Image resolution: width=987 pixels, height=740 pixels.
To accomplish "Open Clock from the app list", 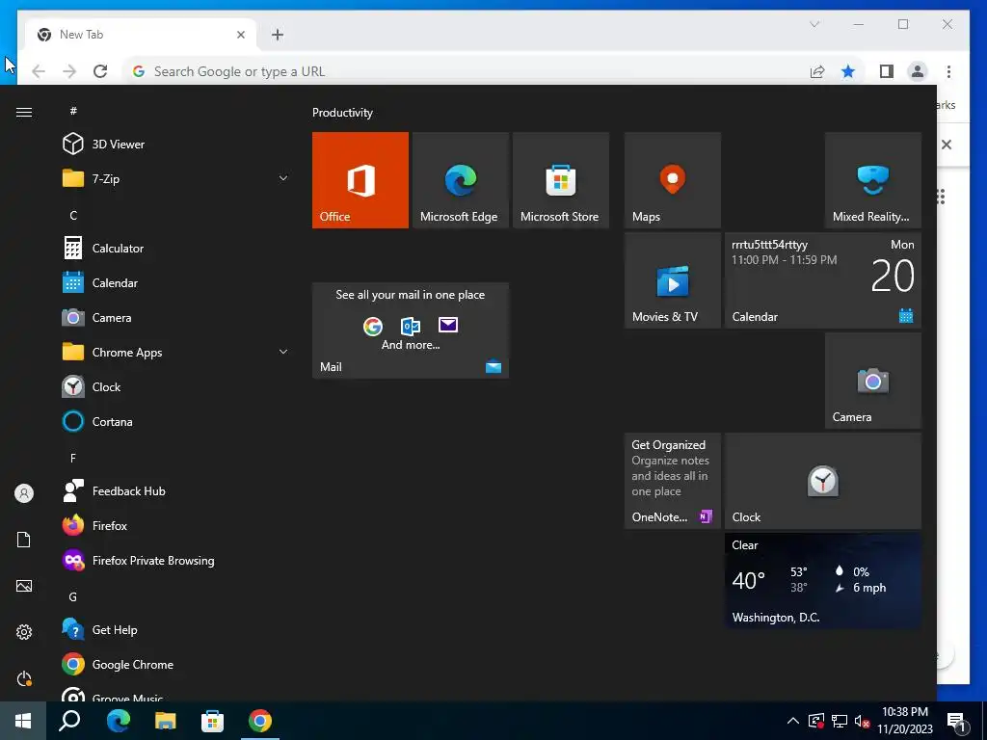I will [176, 387].
